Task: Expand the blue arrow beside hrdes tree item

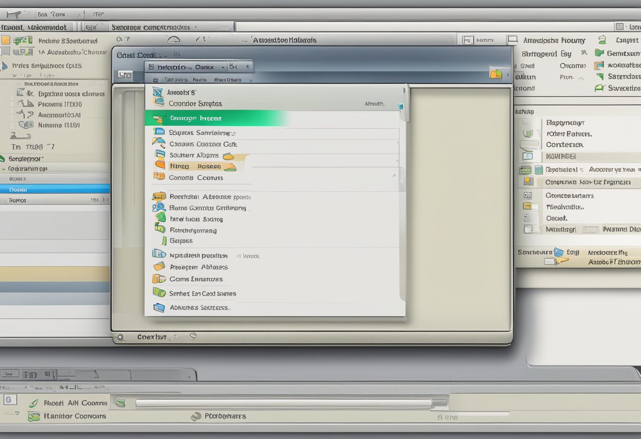Action: pyautogui.click(x=4, y=66)
